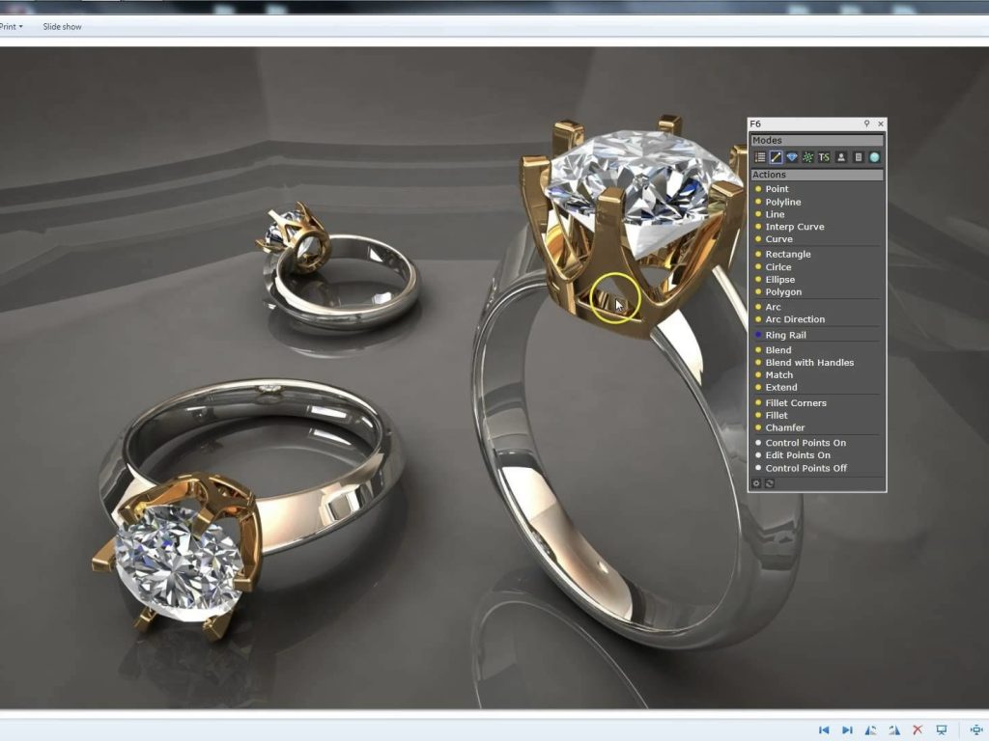Activate the curve mode icon in Modes
989x741 pixels.
[776, 157]
